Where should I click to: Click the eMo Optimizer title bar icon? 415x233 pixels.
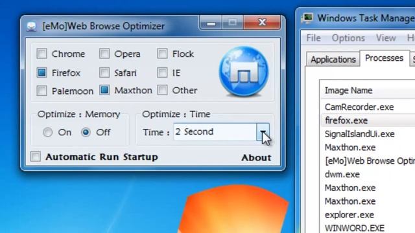click(x=32, y=27)
